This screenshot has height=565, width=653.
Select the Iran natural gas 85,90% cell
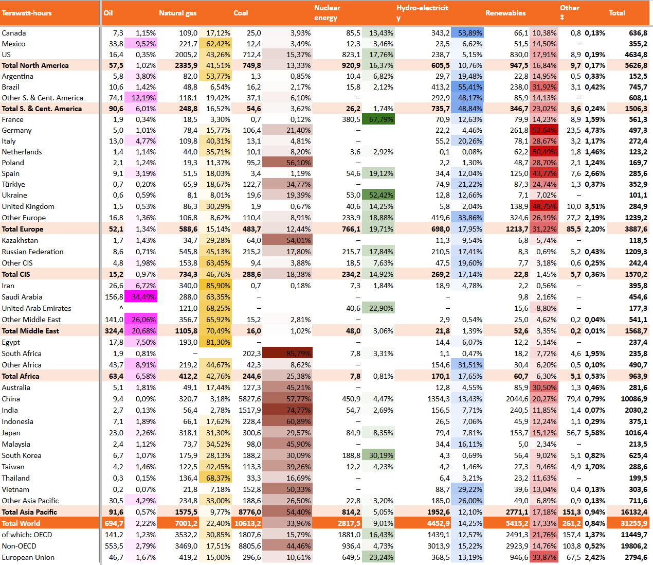coord(215,286)
